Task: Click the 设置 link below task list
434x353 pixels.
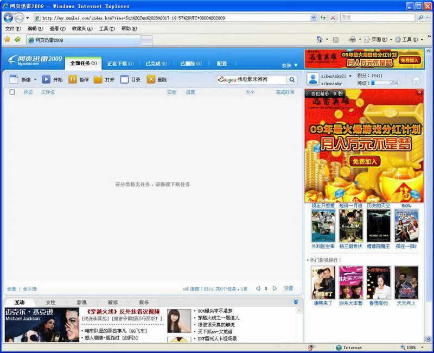Action: [x=288, y=288]
